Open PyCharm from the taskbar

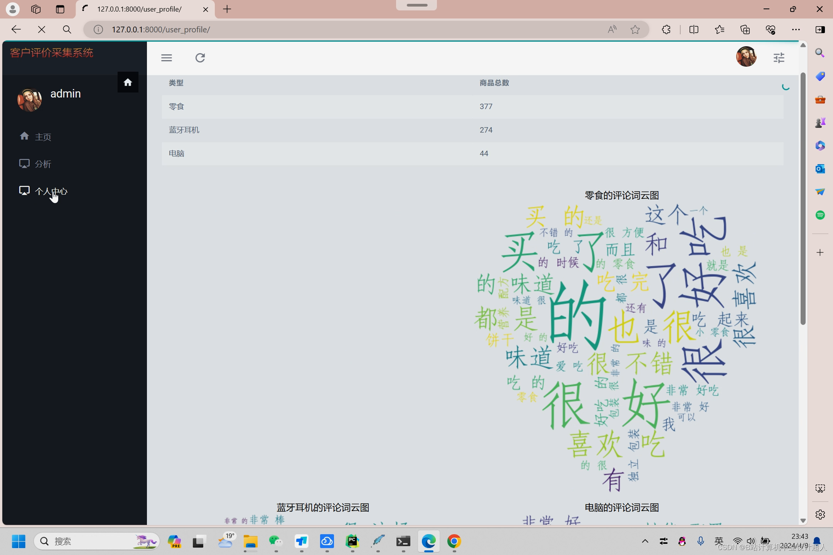click(352, 542)
